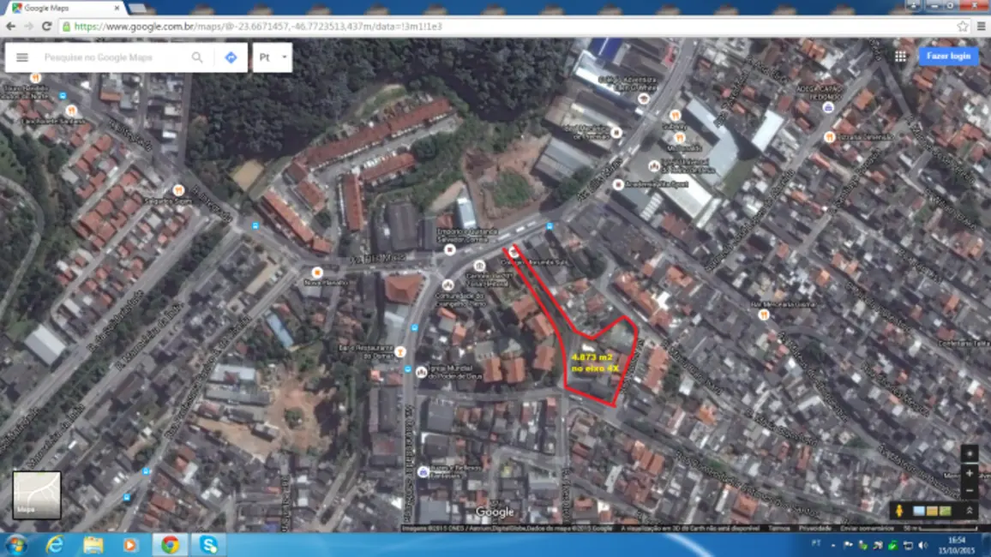This screenshot has height=557, width=991.
Task: Open the Pt language dropdown
Action: coord(272,57)
